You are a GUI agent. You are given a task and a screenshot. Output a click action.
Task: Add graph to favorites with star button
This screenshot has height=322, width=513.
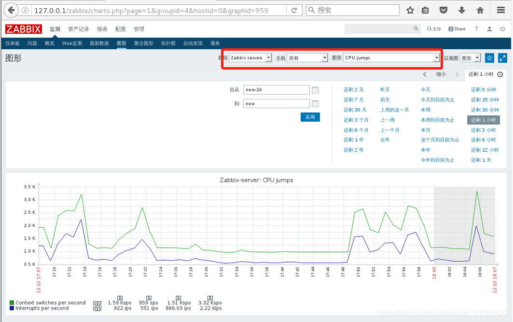pos(489,58)
